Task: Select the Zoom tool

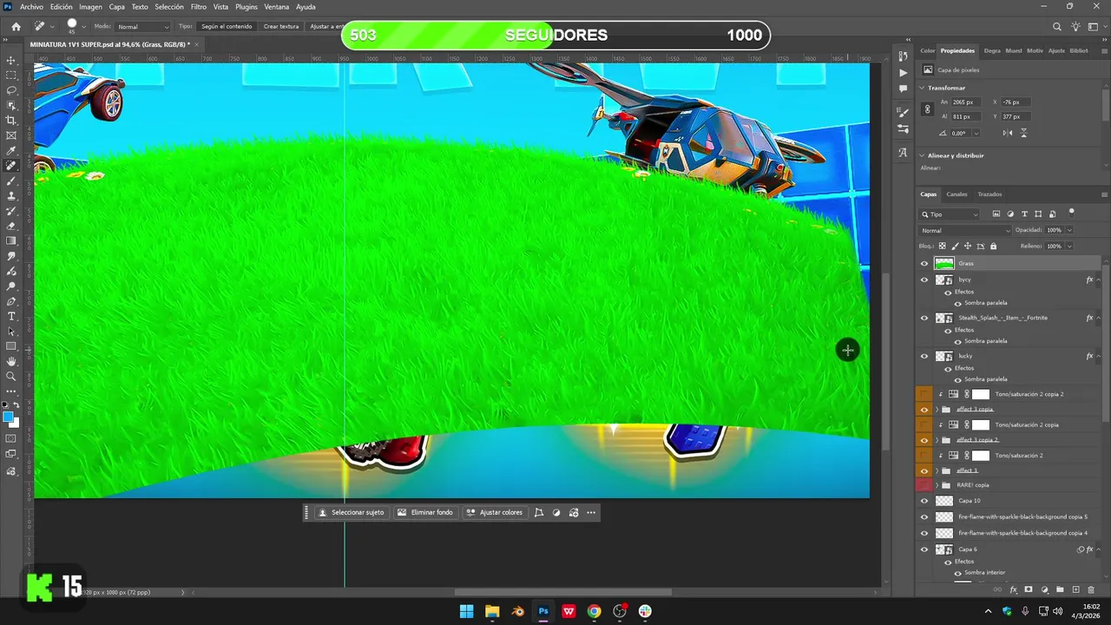Action: pos(11,376)
